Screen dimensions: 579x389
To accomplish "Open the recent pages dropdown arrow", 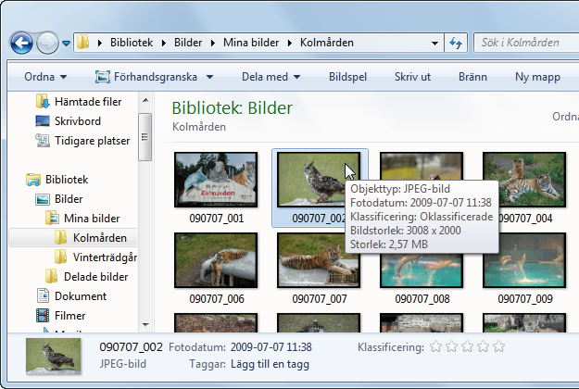I will coord(66,44).
